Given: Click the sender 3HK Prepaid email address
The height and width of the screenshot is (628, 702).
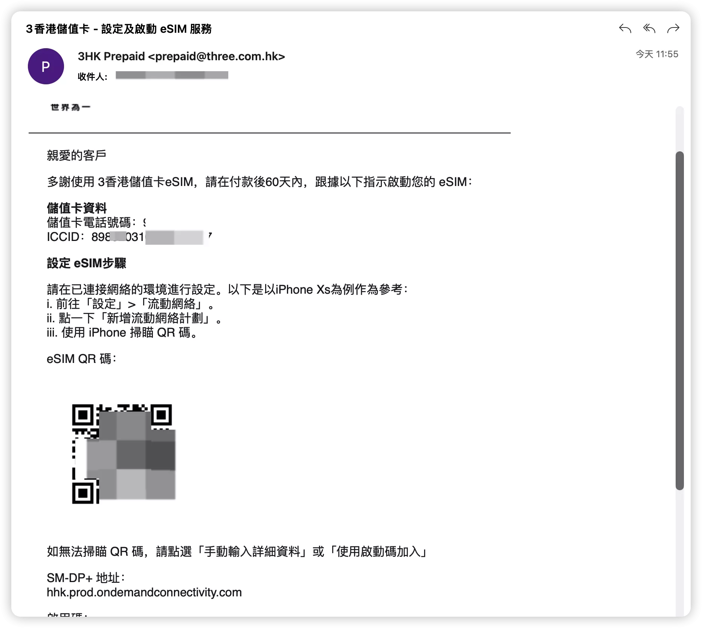Looking at the screenshot, I should [181, 56].
